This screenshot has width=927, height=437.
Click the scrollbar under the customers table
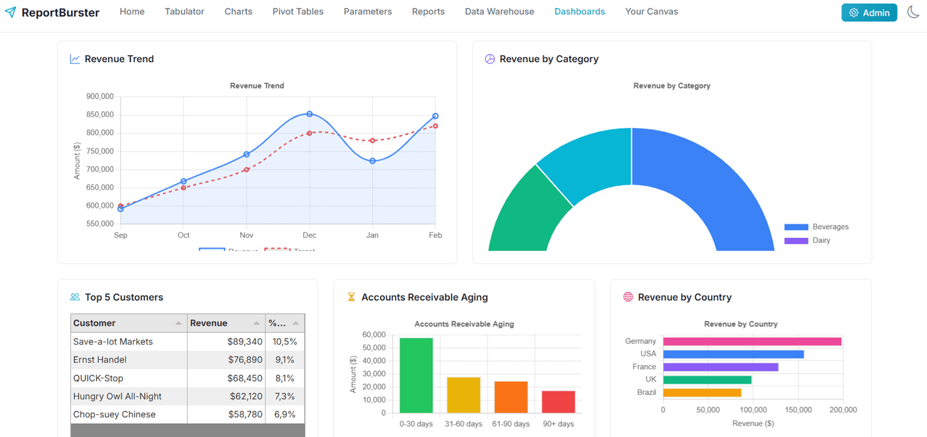click(x=186, y=430)
